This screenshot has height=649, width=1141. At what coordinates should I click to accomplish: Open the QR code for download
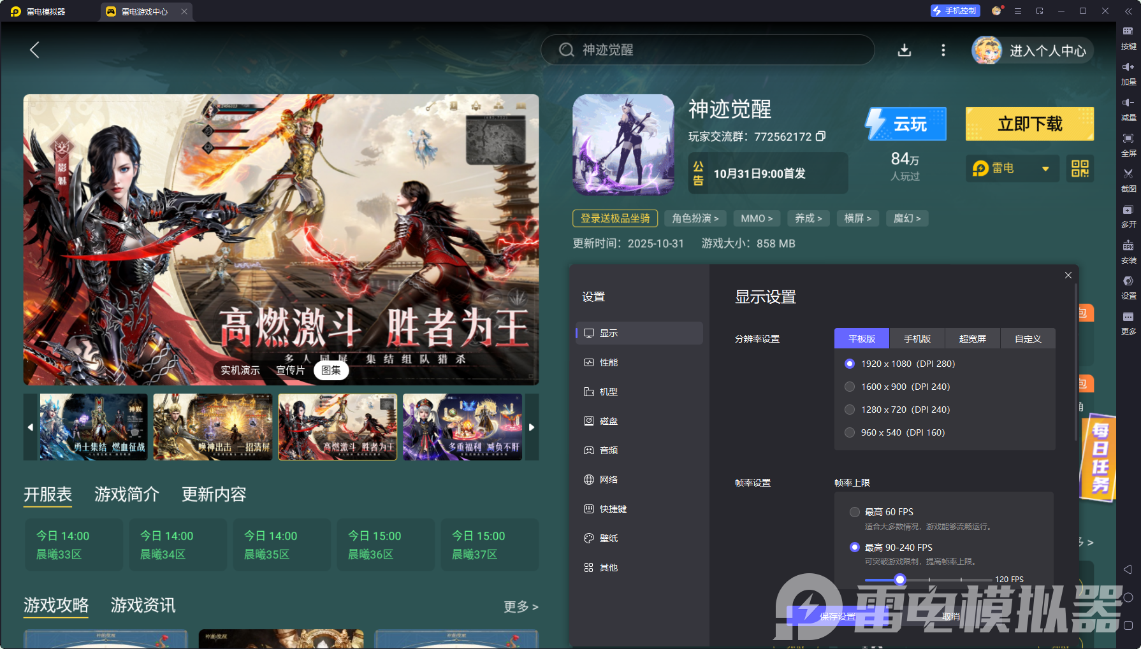coord(1080,168)
